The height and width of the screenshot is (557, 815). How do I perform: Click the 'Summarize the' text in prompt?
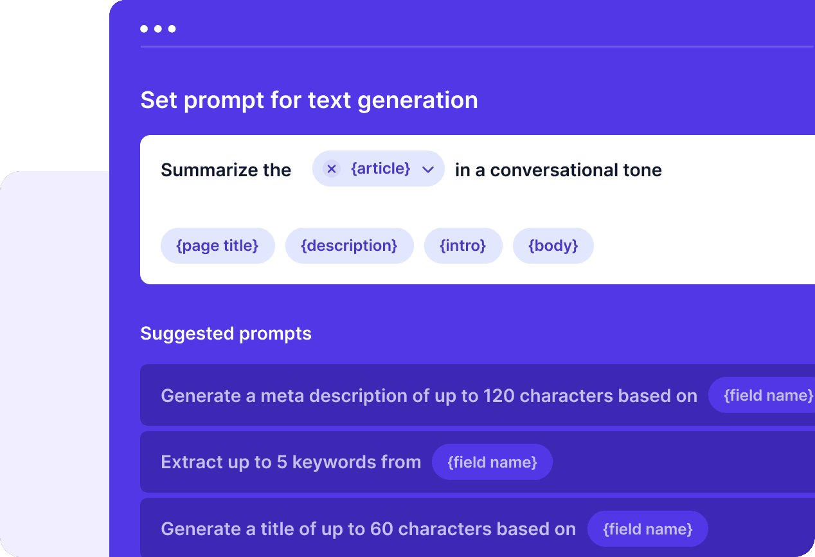[226, 170]
